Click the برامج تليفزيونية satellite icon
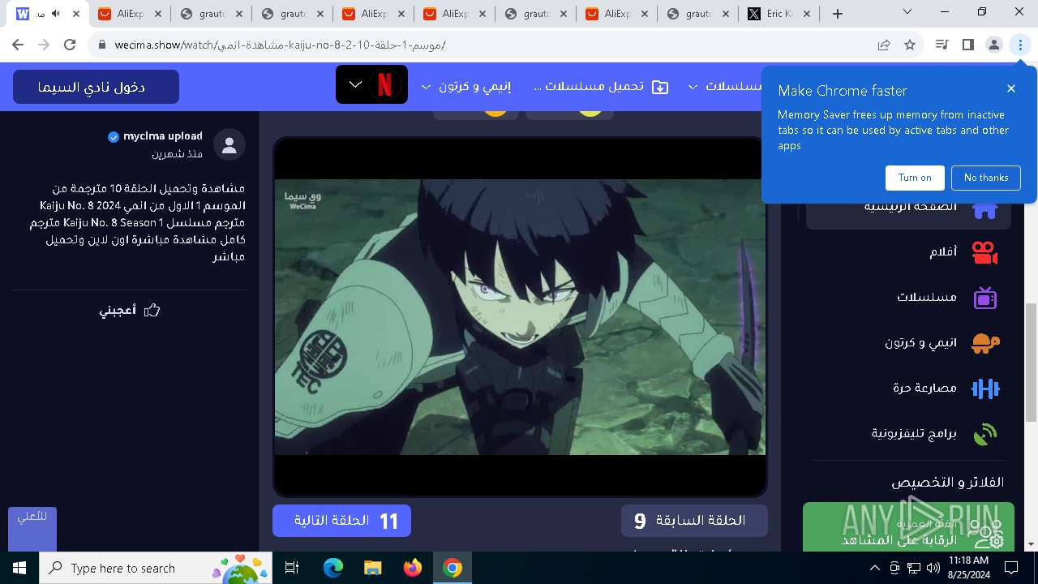The height and width of the screenshot is (584, 1038). 984,434
